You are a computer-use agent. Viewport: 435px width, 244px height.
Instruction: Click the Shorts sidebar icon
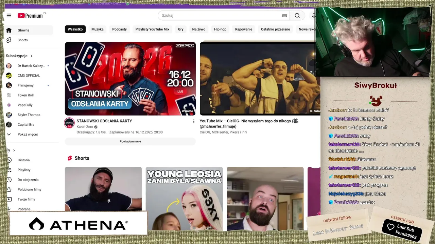(x=9, y=40)
